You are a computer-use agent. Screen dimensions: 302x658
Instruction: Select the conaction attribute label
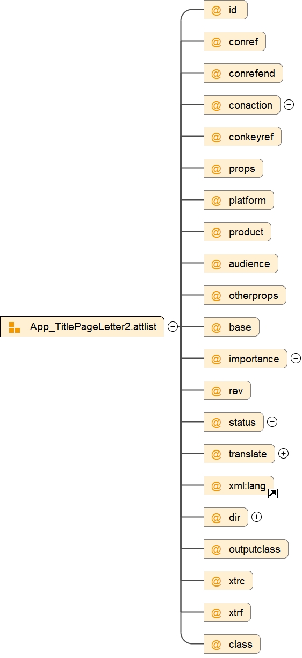pyautogui.click(x=250, y=105)
